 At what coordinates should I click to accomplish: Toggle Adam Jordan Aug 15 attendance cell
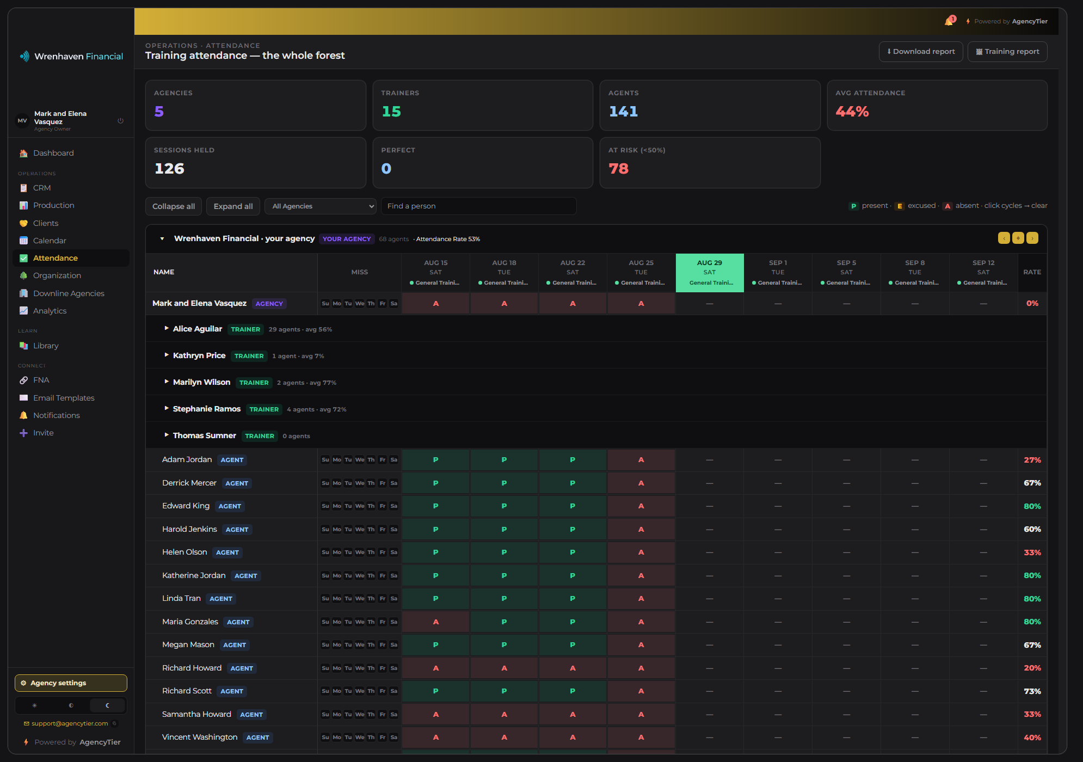(x=435, y=460)
